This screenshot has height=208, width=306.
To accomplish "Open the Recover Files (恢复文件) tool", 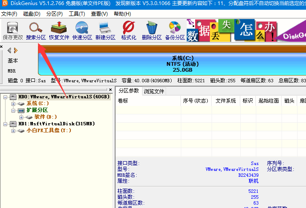I will [59, 31].
